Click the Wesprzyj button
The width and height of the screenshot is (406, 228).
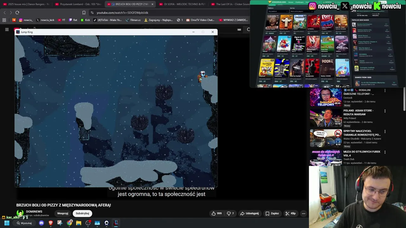point(62,213)
